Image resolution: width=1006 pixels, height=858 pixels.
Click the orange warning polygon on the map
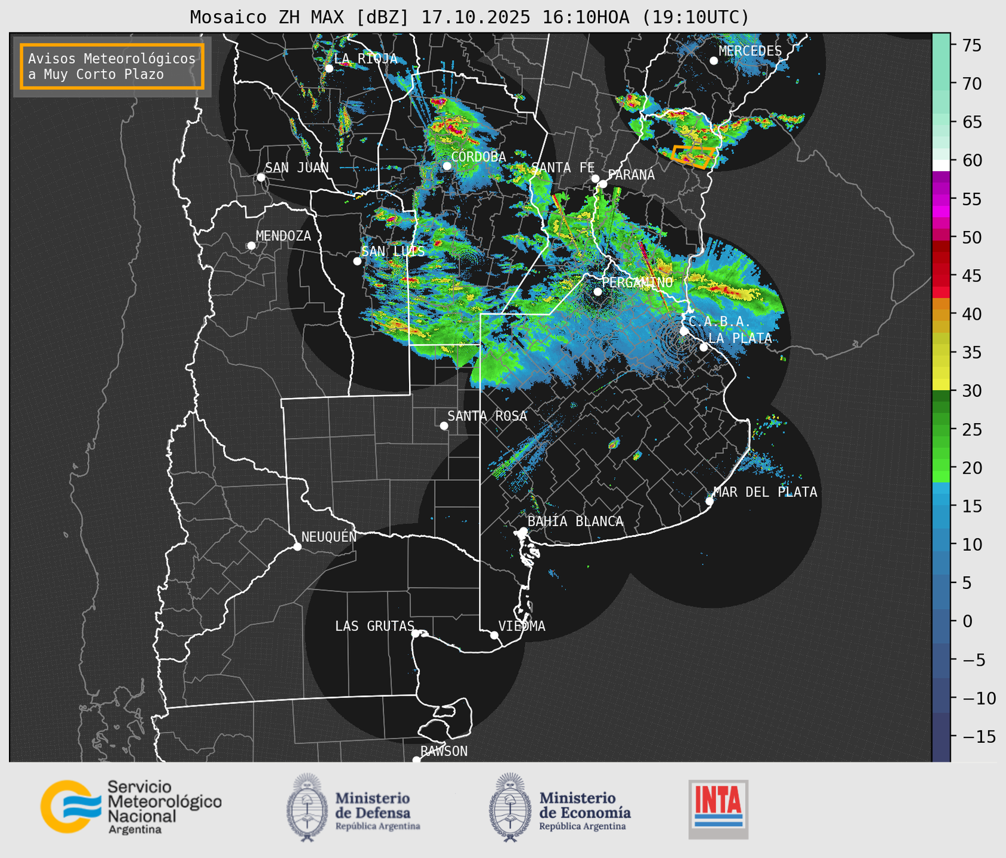[693, 156]
